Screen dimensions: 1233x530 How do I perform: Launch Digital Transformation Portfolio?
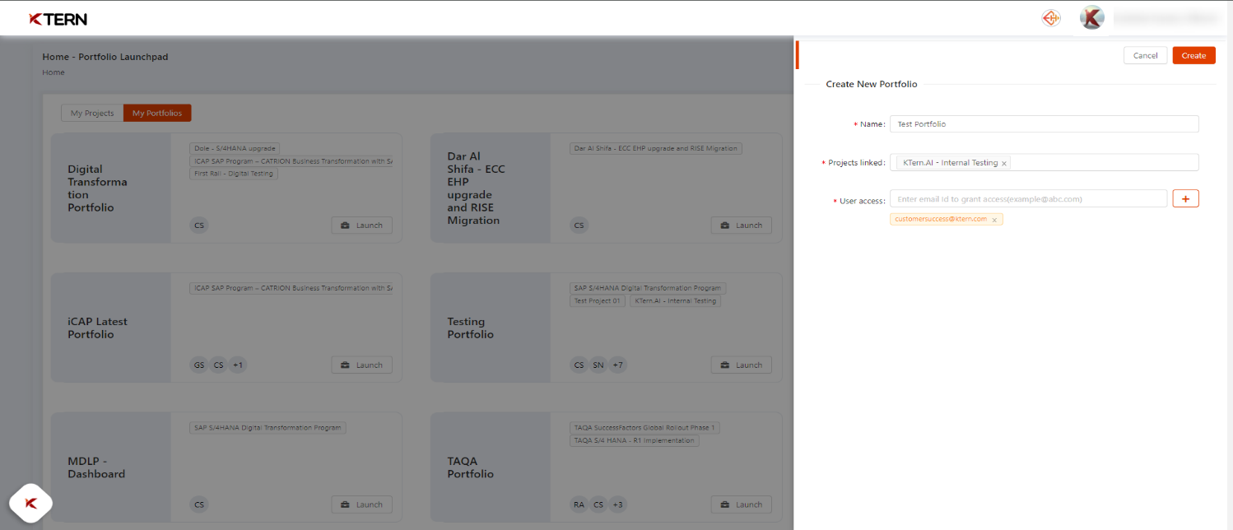pyautogui.click(x=362, y=225)
